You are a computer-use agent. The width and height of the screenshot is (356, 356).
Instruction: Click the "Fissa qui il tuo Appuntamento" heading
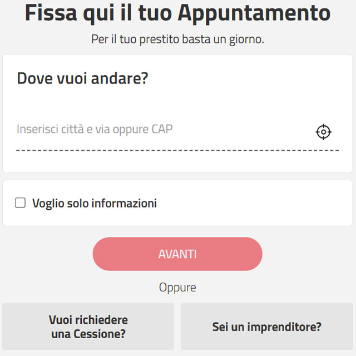(177, 13)
